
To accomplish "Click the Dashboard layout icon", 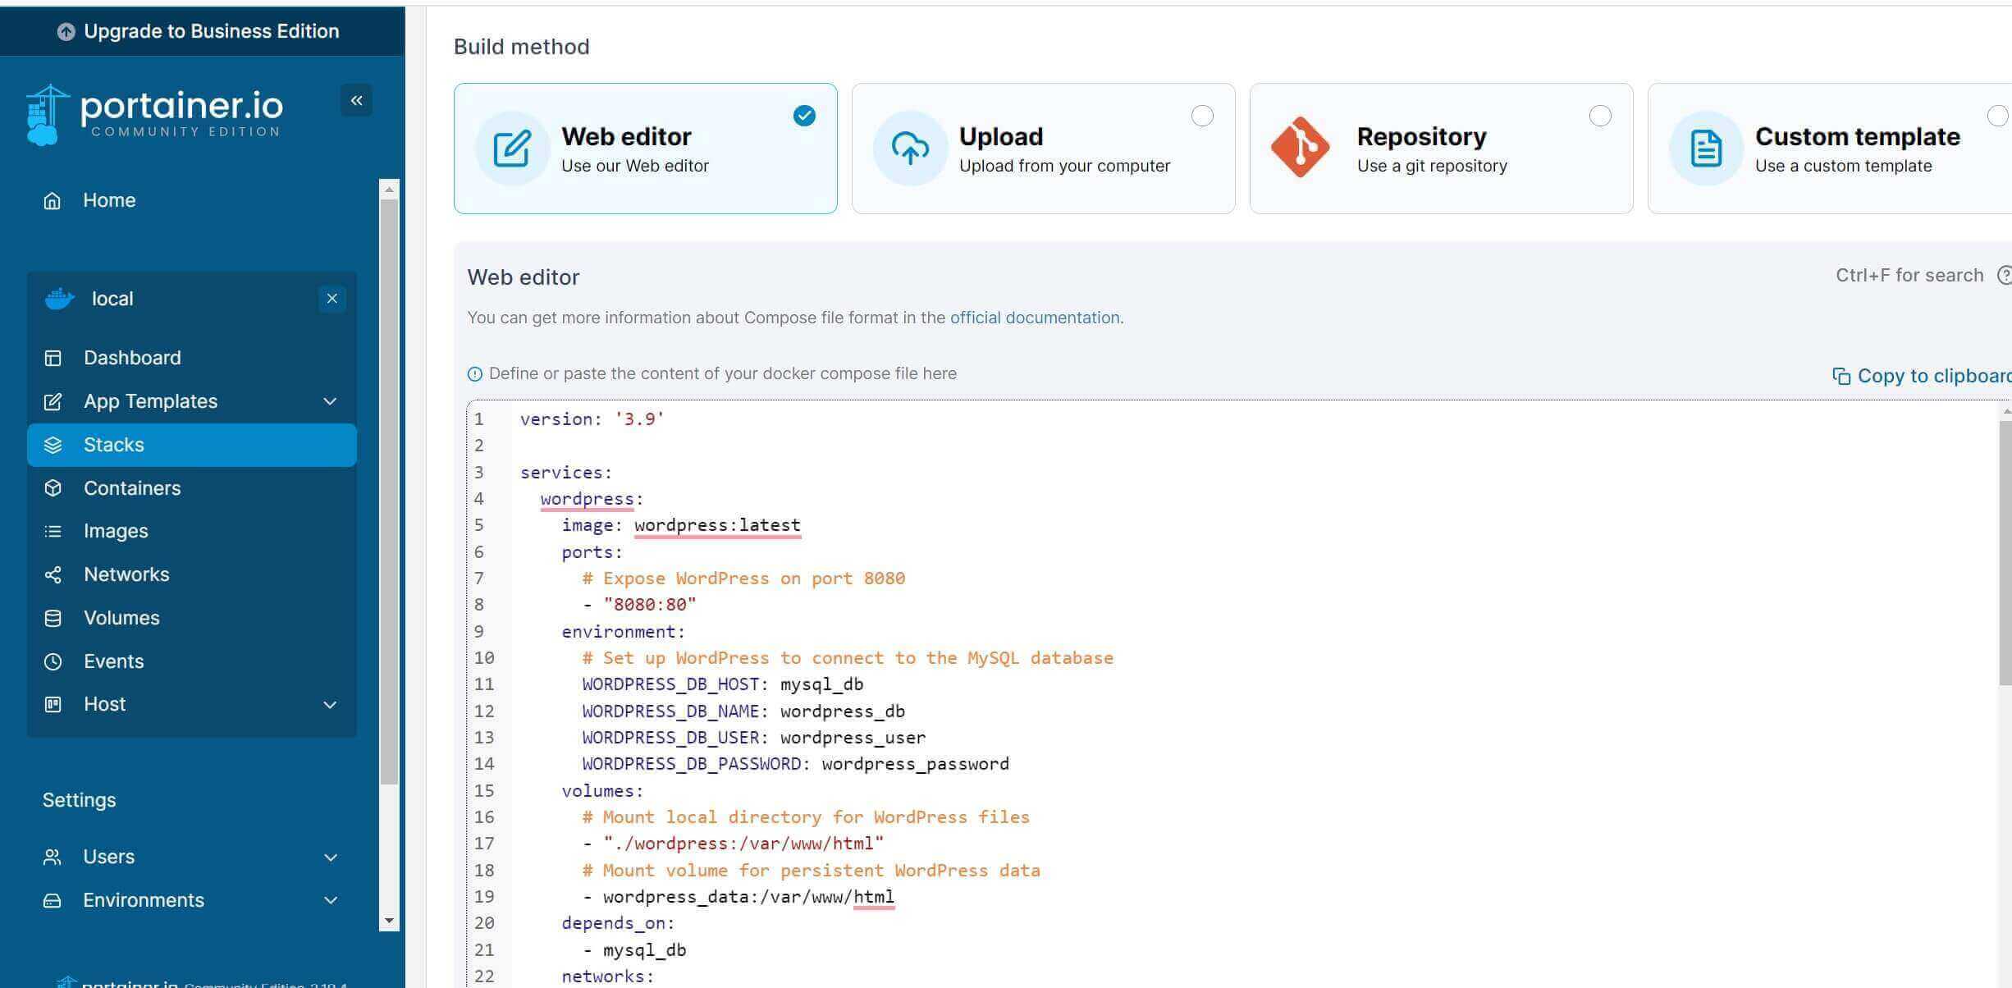I will (x=53, y=358).
